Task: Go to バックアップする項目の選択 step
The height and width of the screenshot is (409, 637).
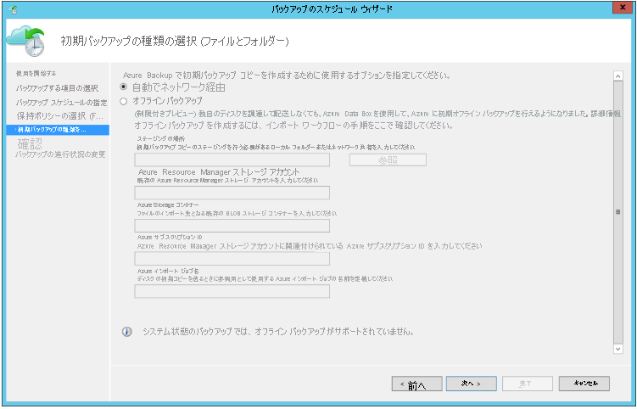Action: coord(57,88)
